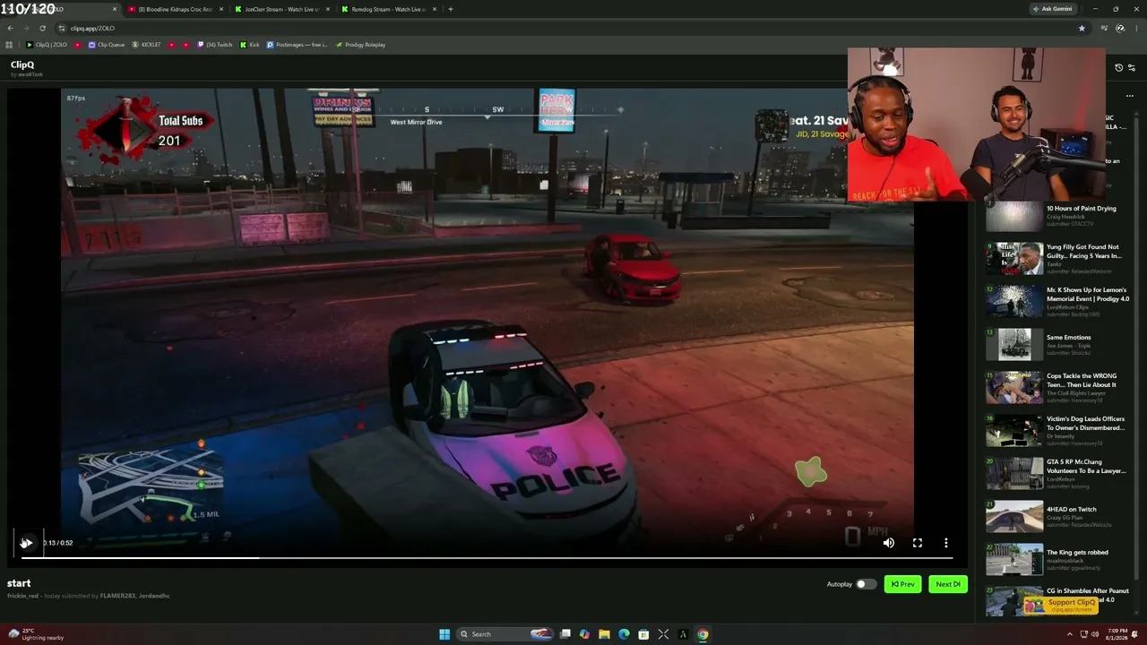Select the 'Yung Filly Got Found Not Guilty' clip
This screenshot has width=1147, height=645.
(1057, 259)
